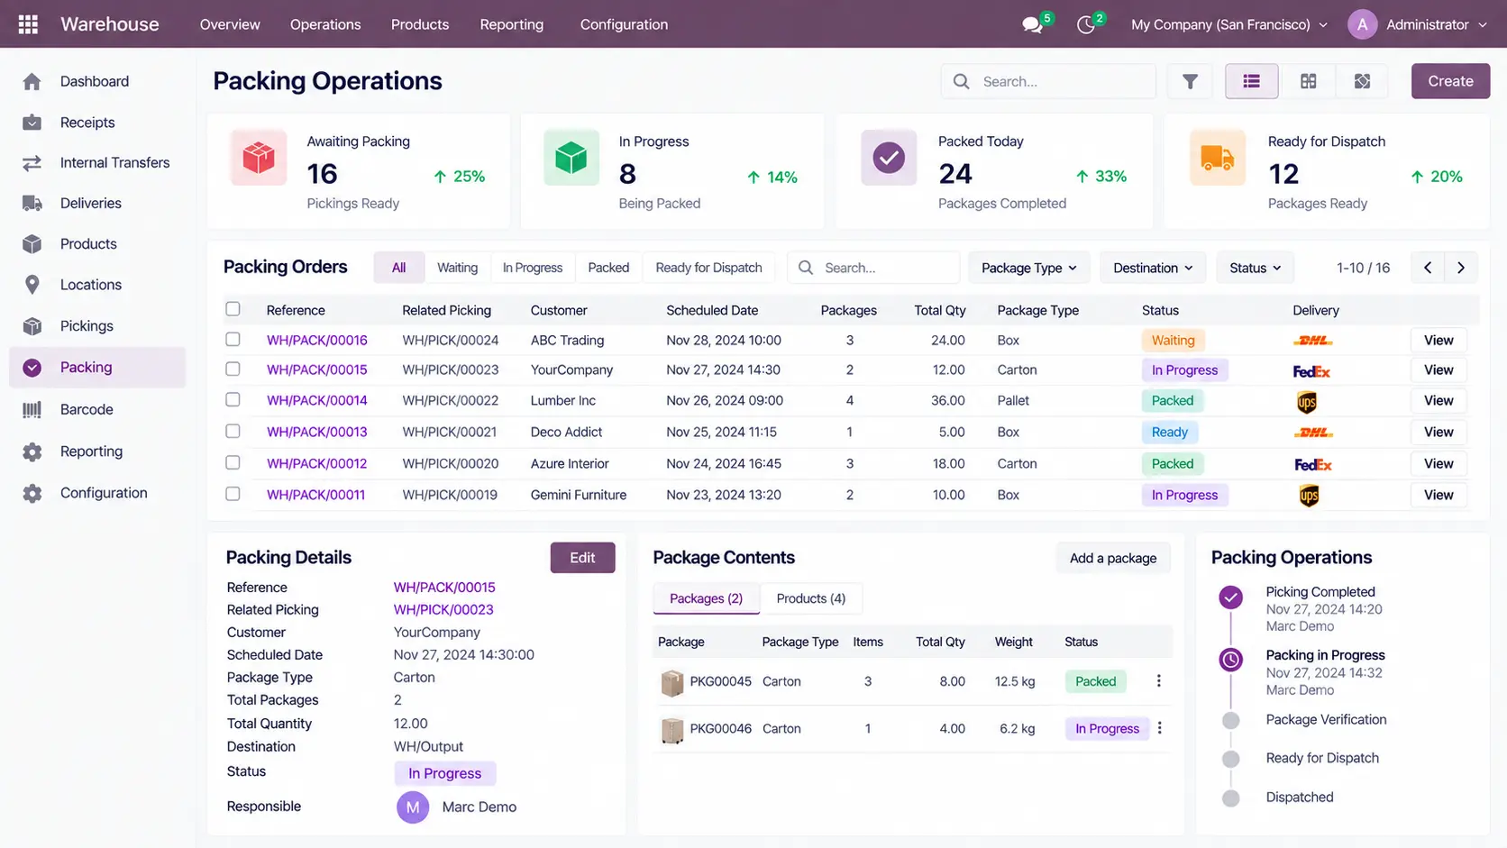The height and width of the screenshot is (848, 1507).
Task: Open the My Company (San Francisco) selector
Action: [1229, 24]
